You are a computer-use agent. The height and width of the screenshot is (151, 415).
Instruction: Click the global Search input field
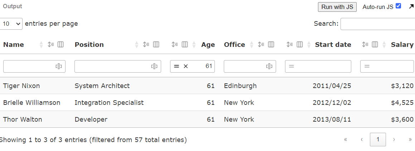(x=377, y=24)
